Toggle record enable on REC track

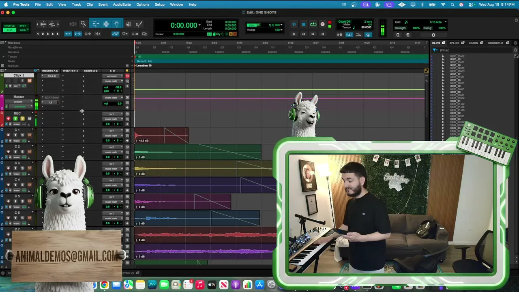click(9, 118)
